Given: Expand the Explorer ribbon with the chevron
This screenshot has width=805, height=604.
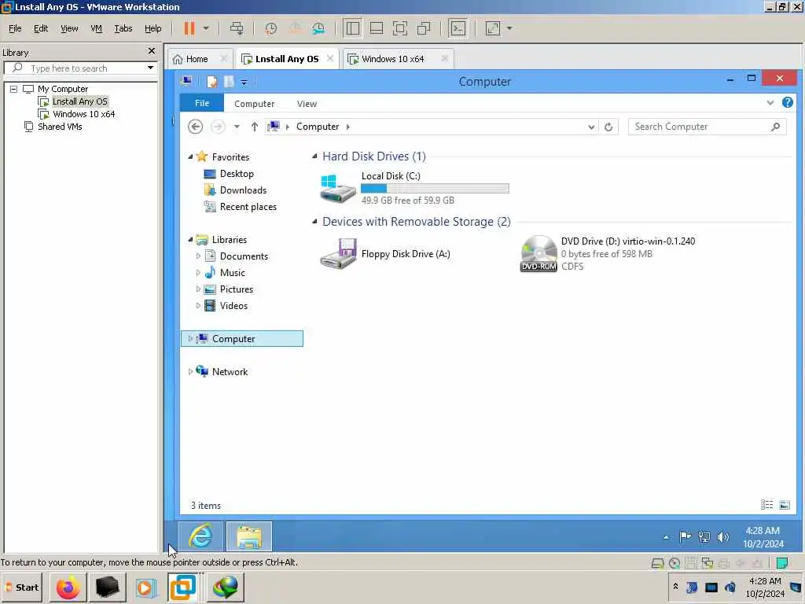Looking at the screenshot, I should (x=770, y=103).
